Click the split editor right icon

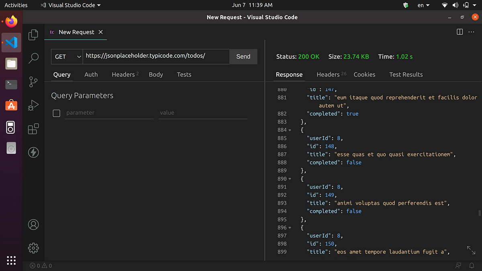tap(460, 32)
